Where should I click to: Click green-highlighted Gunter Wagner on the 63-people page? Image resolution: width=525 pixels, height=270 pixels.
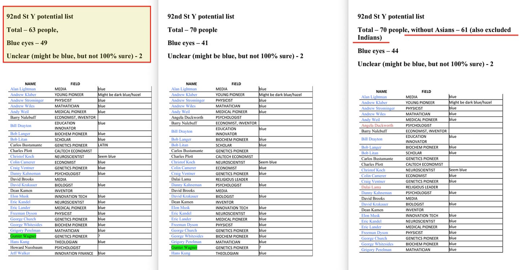pos(23,236)
